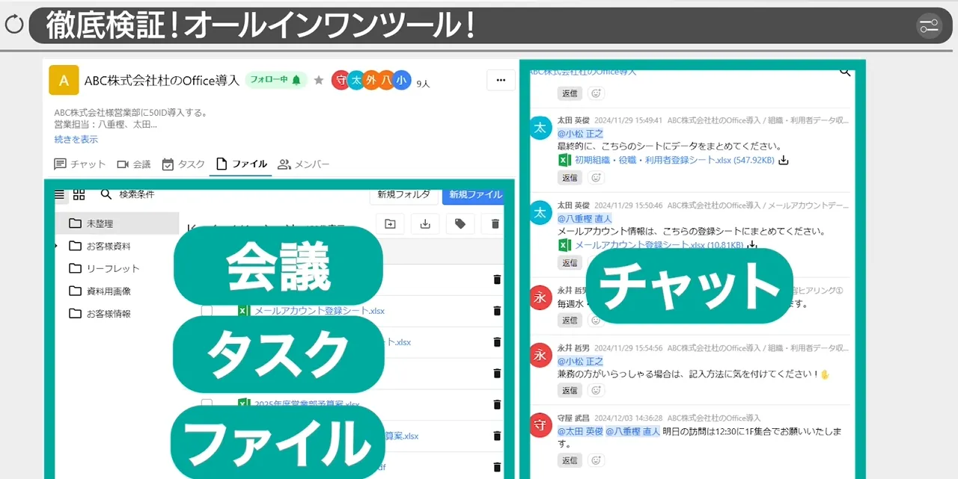The width and height of the screenshot is (958, 479).
Task: Download 初期組織・役職・利用者登録シート.xlsx from the chat
Action: [x=783, y=160]
